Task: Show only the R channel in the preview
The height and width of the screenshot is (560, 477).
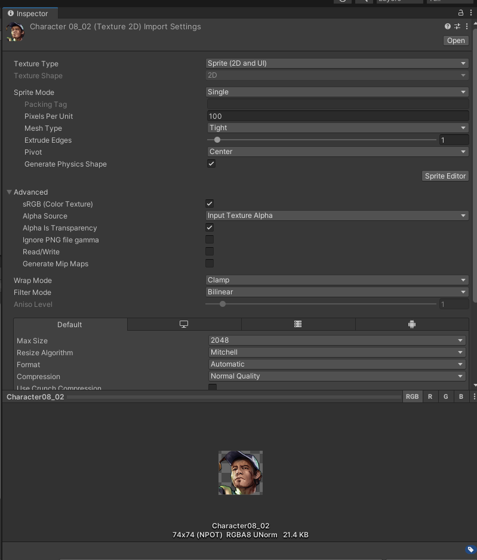Action: tap(430, 396)
